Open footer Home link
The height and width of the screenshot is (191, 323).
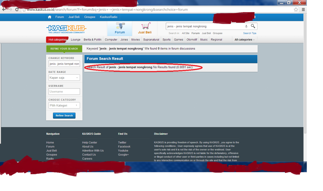click(50, 143)
